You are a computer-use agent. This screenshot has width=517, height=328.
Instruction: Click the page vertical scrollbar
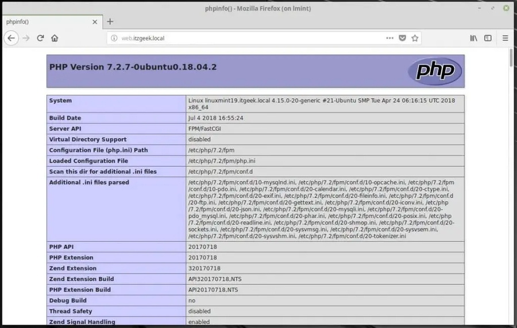[x=511, y=57]
